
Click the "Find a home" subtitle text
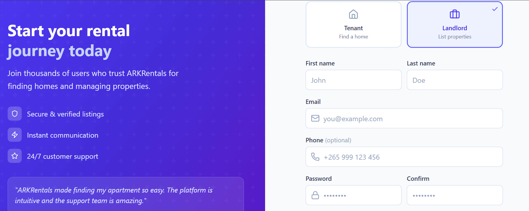[x=353, y=37]
